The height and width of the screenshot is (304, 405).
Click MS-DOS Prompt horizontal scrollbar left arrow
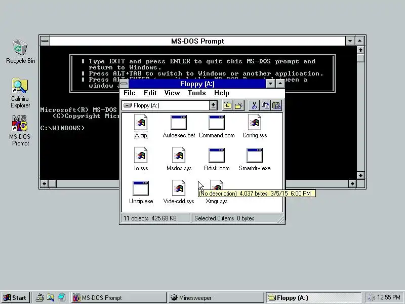pos(44,183)
